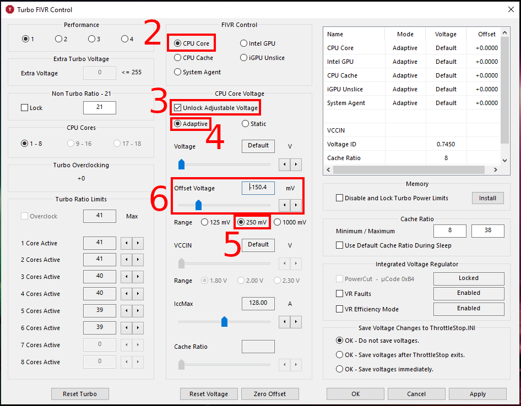This screenshot has width=521, height=406.
Task: Increase the 6 Cores Active ratio
Action: pos(138,328)
